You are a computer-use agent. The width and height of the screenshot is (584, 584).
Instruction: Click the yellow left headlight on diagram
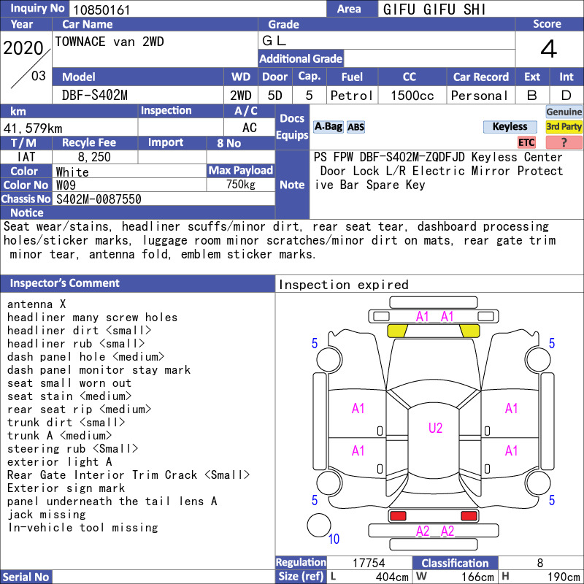coord(397,331)
